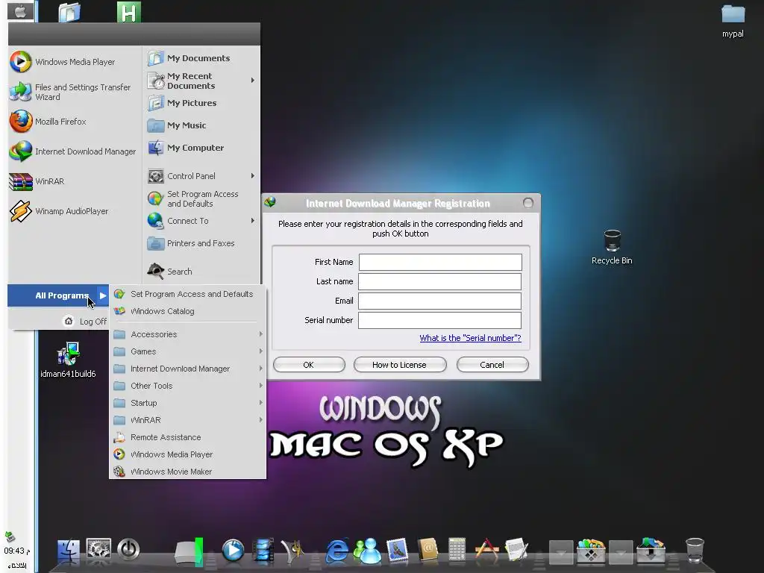
Task: Open the address book icon in dock
Action: [428, 551]
